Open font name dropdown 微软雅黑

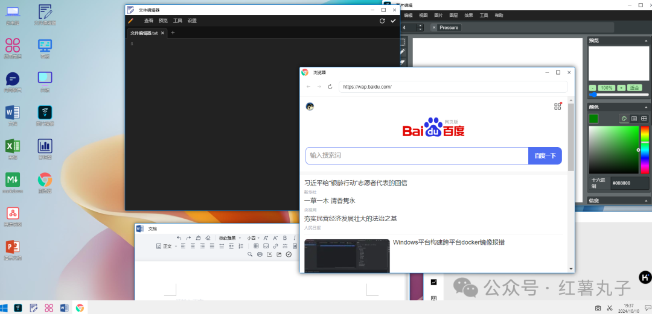[230, 238]
